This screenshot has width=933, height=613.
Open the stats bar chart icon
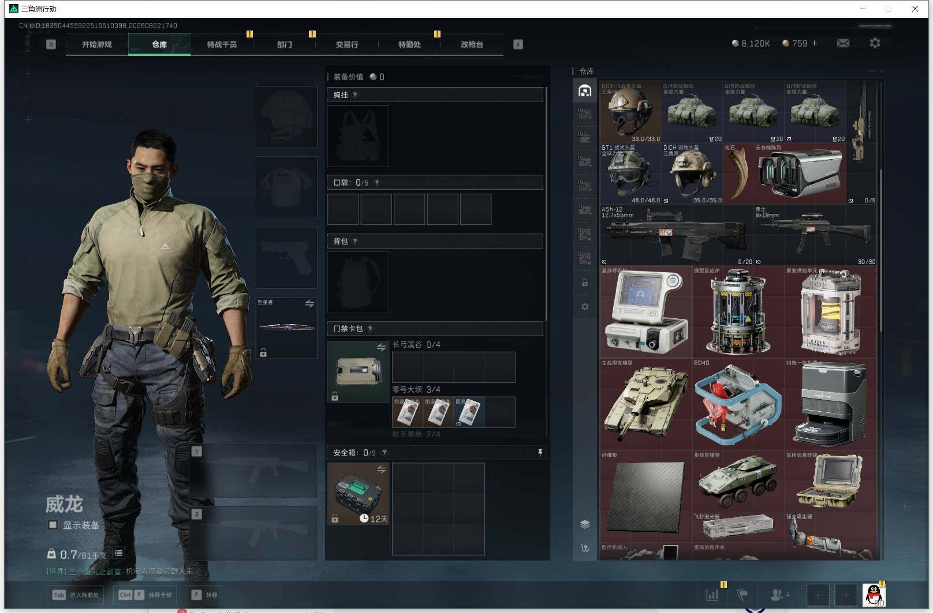pos(712,595)
